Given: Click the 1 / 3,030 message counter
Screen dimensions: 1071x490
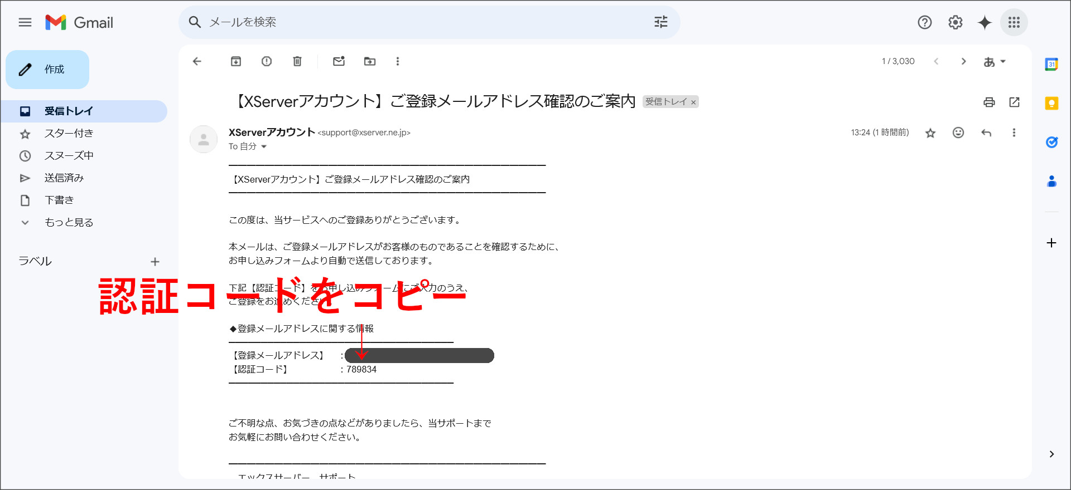Looking at the screenshot, I should [898, 61].
